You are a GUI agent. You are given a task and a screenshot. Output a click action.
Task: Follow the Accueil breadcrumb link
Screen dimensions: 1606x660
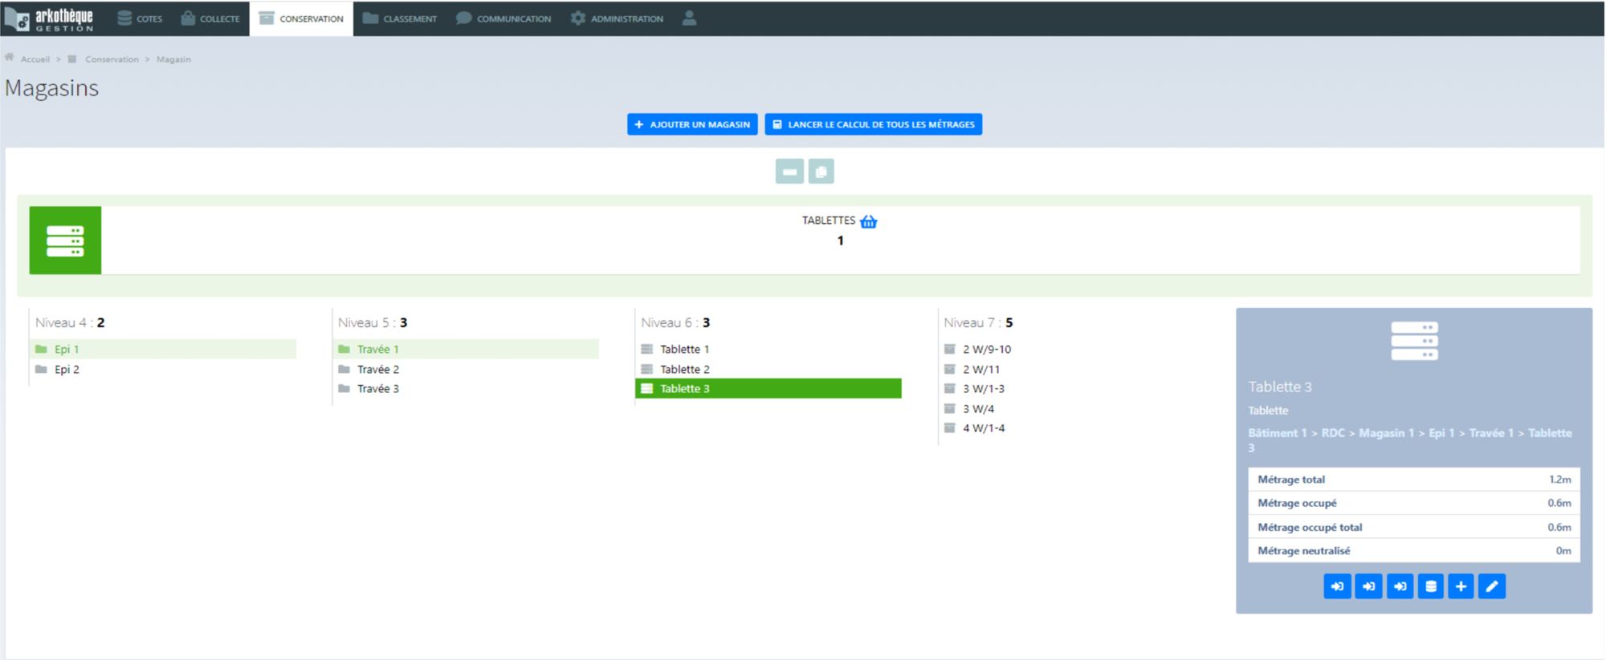point(35,59)
